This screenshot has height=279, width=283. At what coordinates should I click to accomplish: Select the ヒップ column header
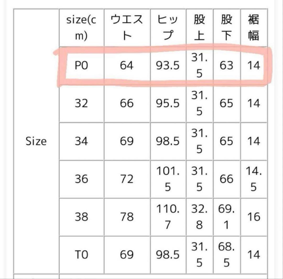(x=168, y=28)
